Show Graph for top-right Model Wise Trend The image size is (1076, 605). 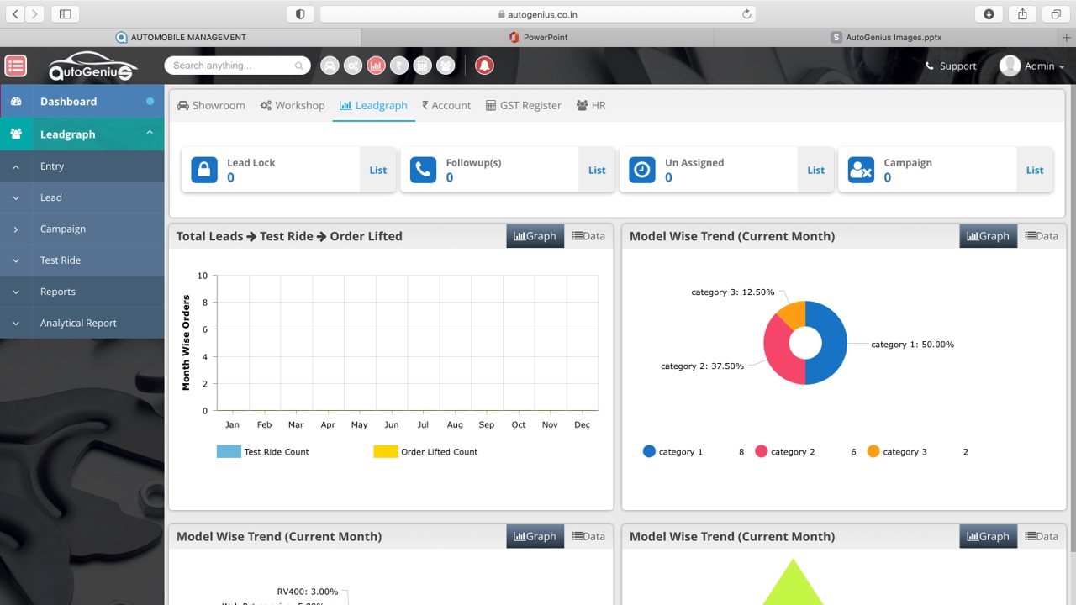989,236
